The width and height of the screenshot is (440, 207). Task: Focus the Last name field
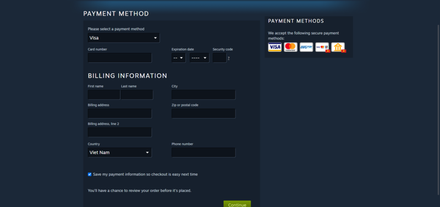137,94
